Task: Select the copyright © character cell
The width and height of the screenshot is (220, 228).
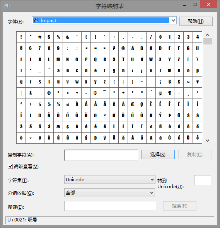Action: (x=49, y=93)
